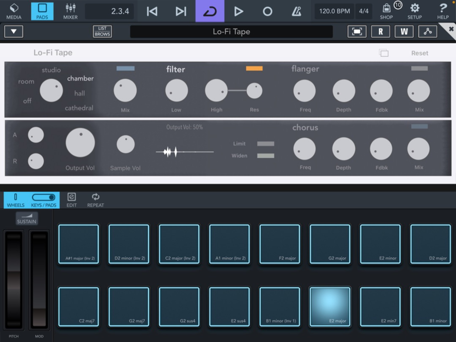Open pad Edit mode

coord(72,200)
